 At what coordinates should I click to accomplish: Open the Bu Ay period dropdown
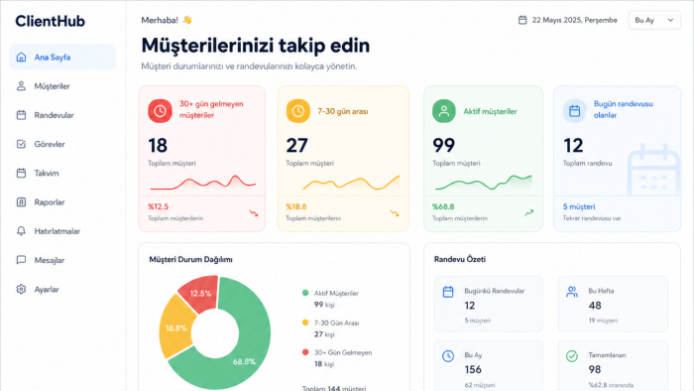tap(654, 21)
